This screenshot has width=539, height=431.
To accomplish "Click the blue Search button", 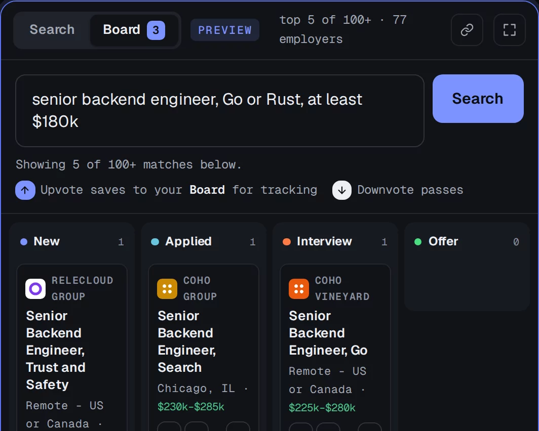I will (478, 99).
